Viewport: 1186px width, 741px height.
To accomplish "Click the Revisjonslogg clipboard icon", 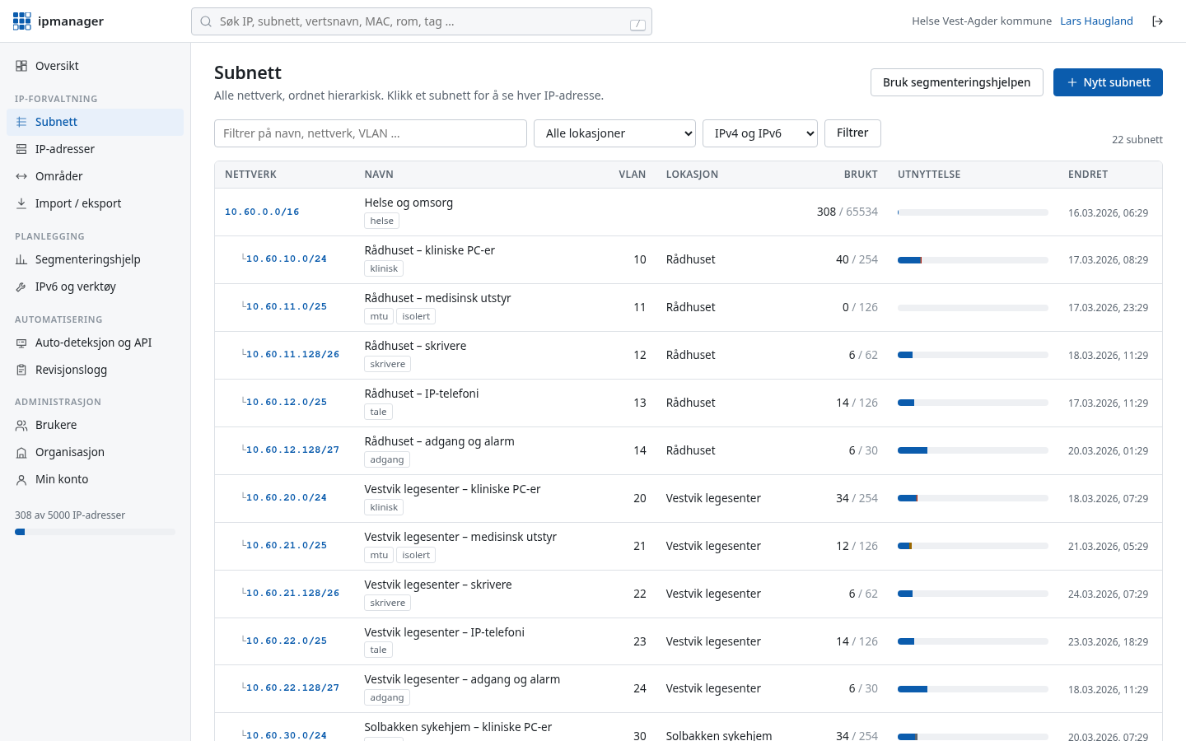I will (21, 370).
